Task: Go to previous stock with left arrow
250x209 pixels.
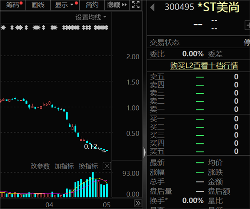Action: click(152, 7)
